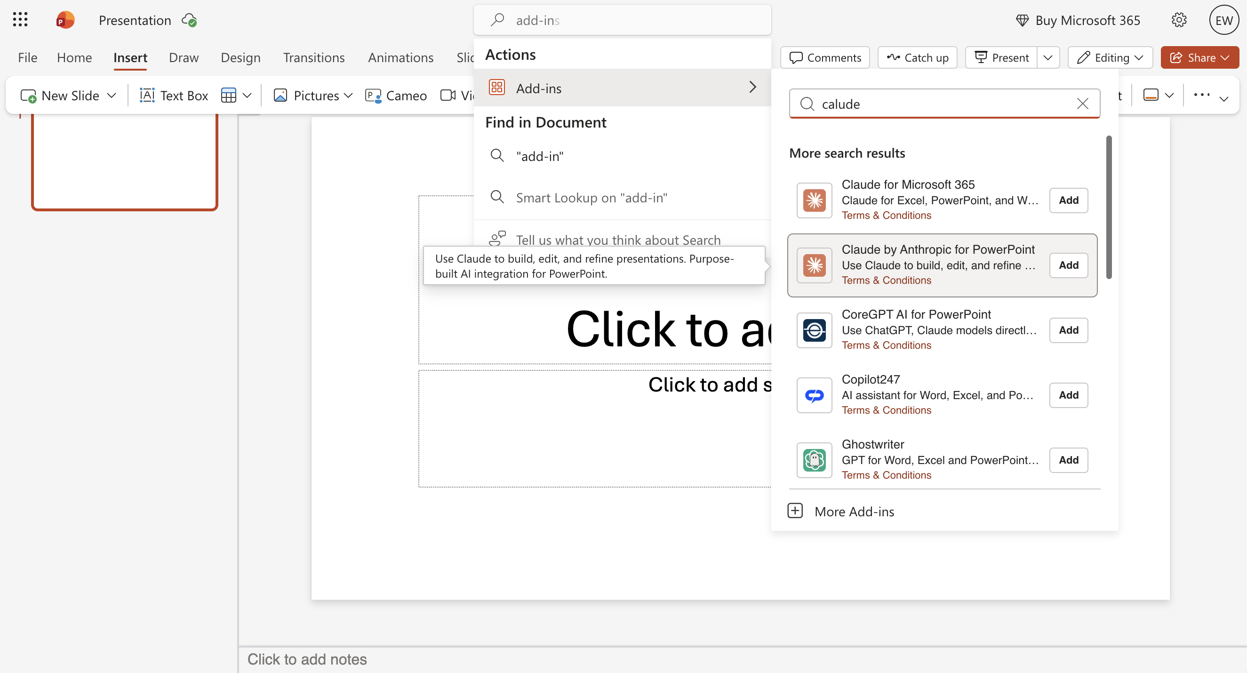Click the feedback icon beside Tell us what you think
Screen dimensions: 1247x673
[x=497, y=239]
